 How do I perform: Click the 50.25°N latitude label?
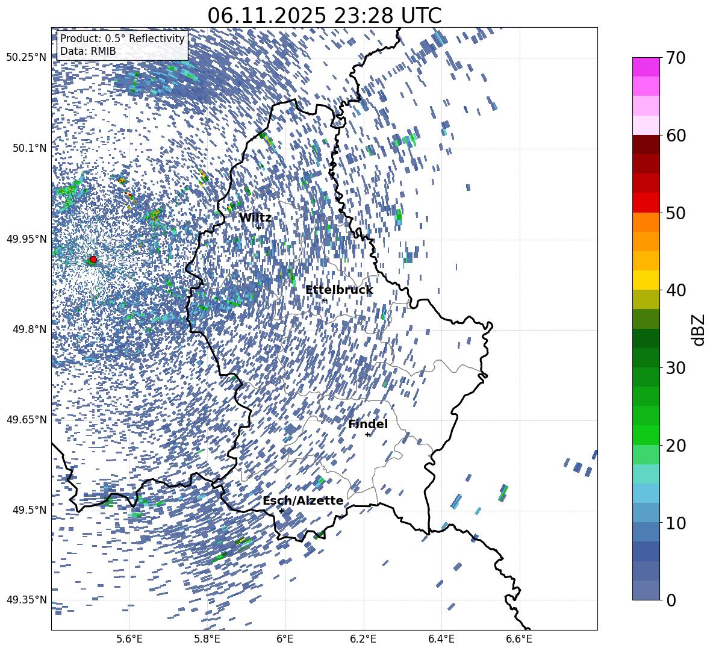pyautogui.click(x=26, y=58)
